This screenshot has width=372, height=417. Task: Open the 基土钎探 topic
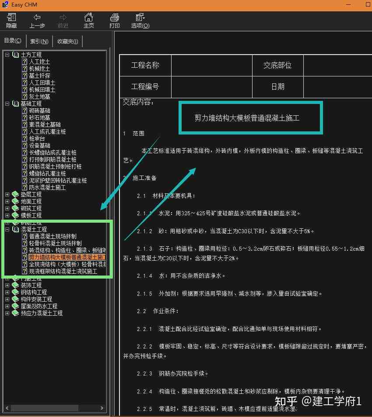(x=39, y=76)
